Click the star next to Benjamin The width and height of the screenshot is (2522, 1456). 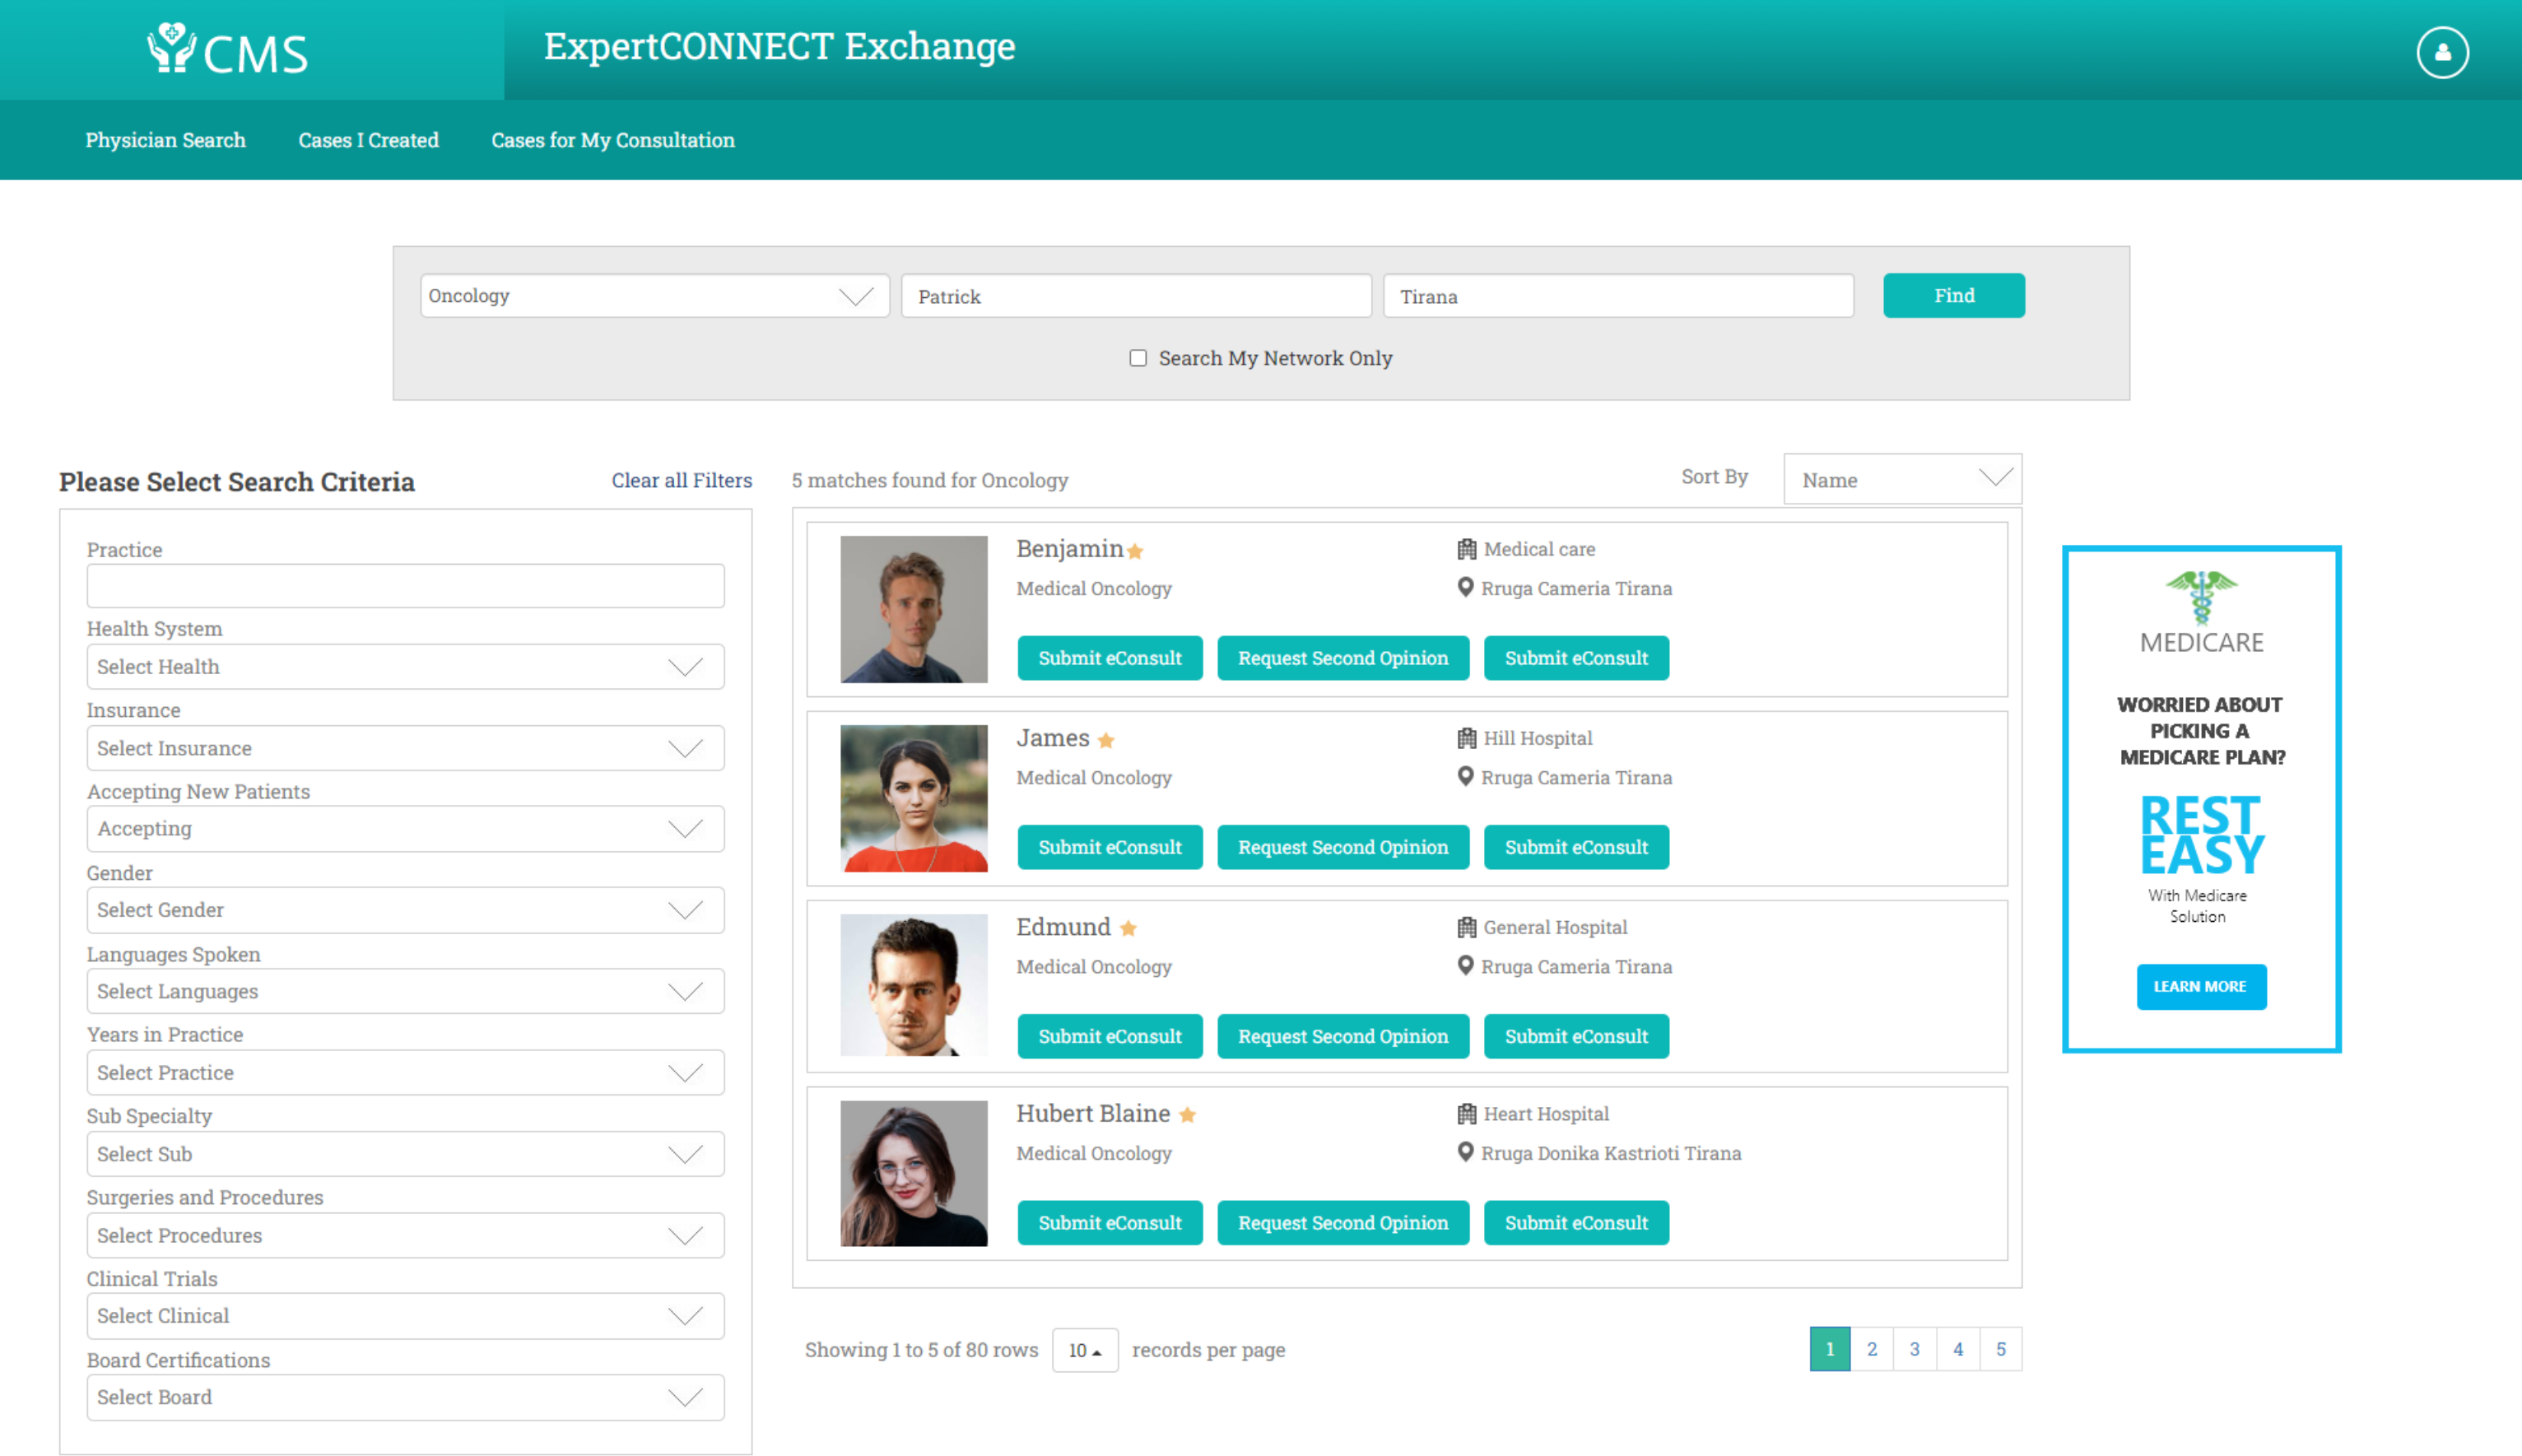point(1135,551)
